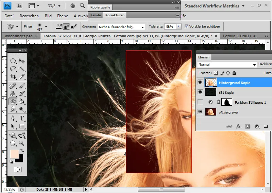Add a layer style fx

click(239, 126)
